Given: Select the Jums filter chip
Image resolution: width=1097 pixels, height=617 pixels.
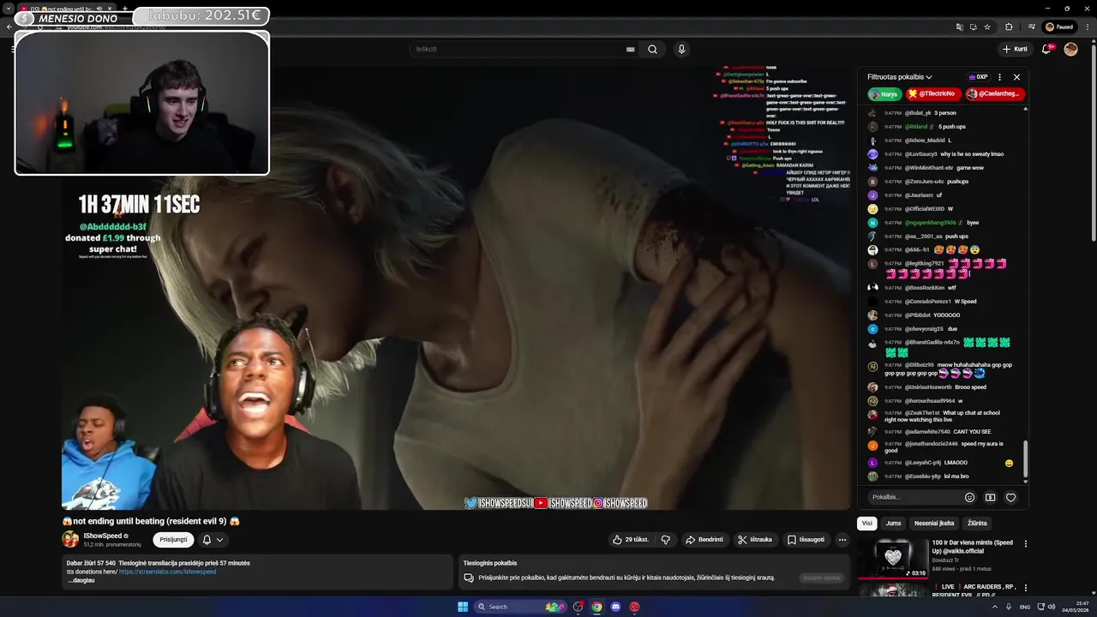Looking at the screenshot, I should [x=893, y=523].
